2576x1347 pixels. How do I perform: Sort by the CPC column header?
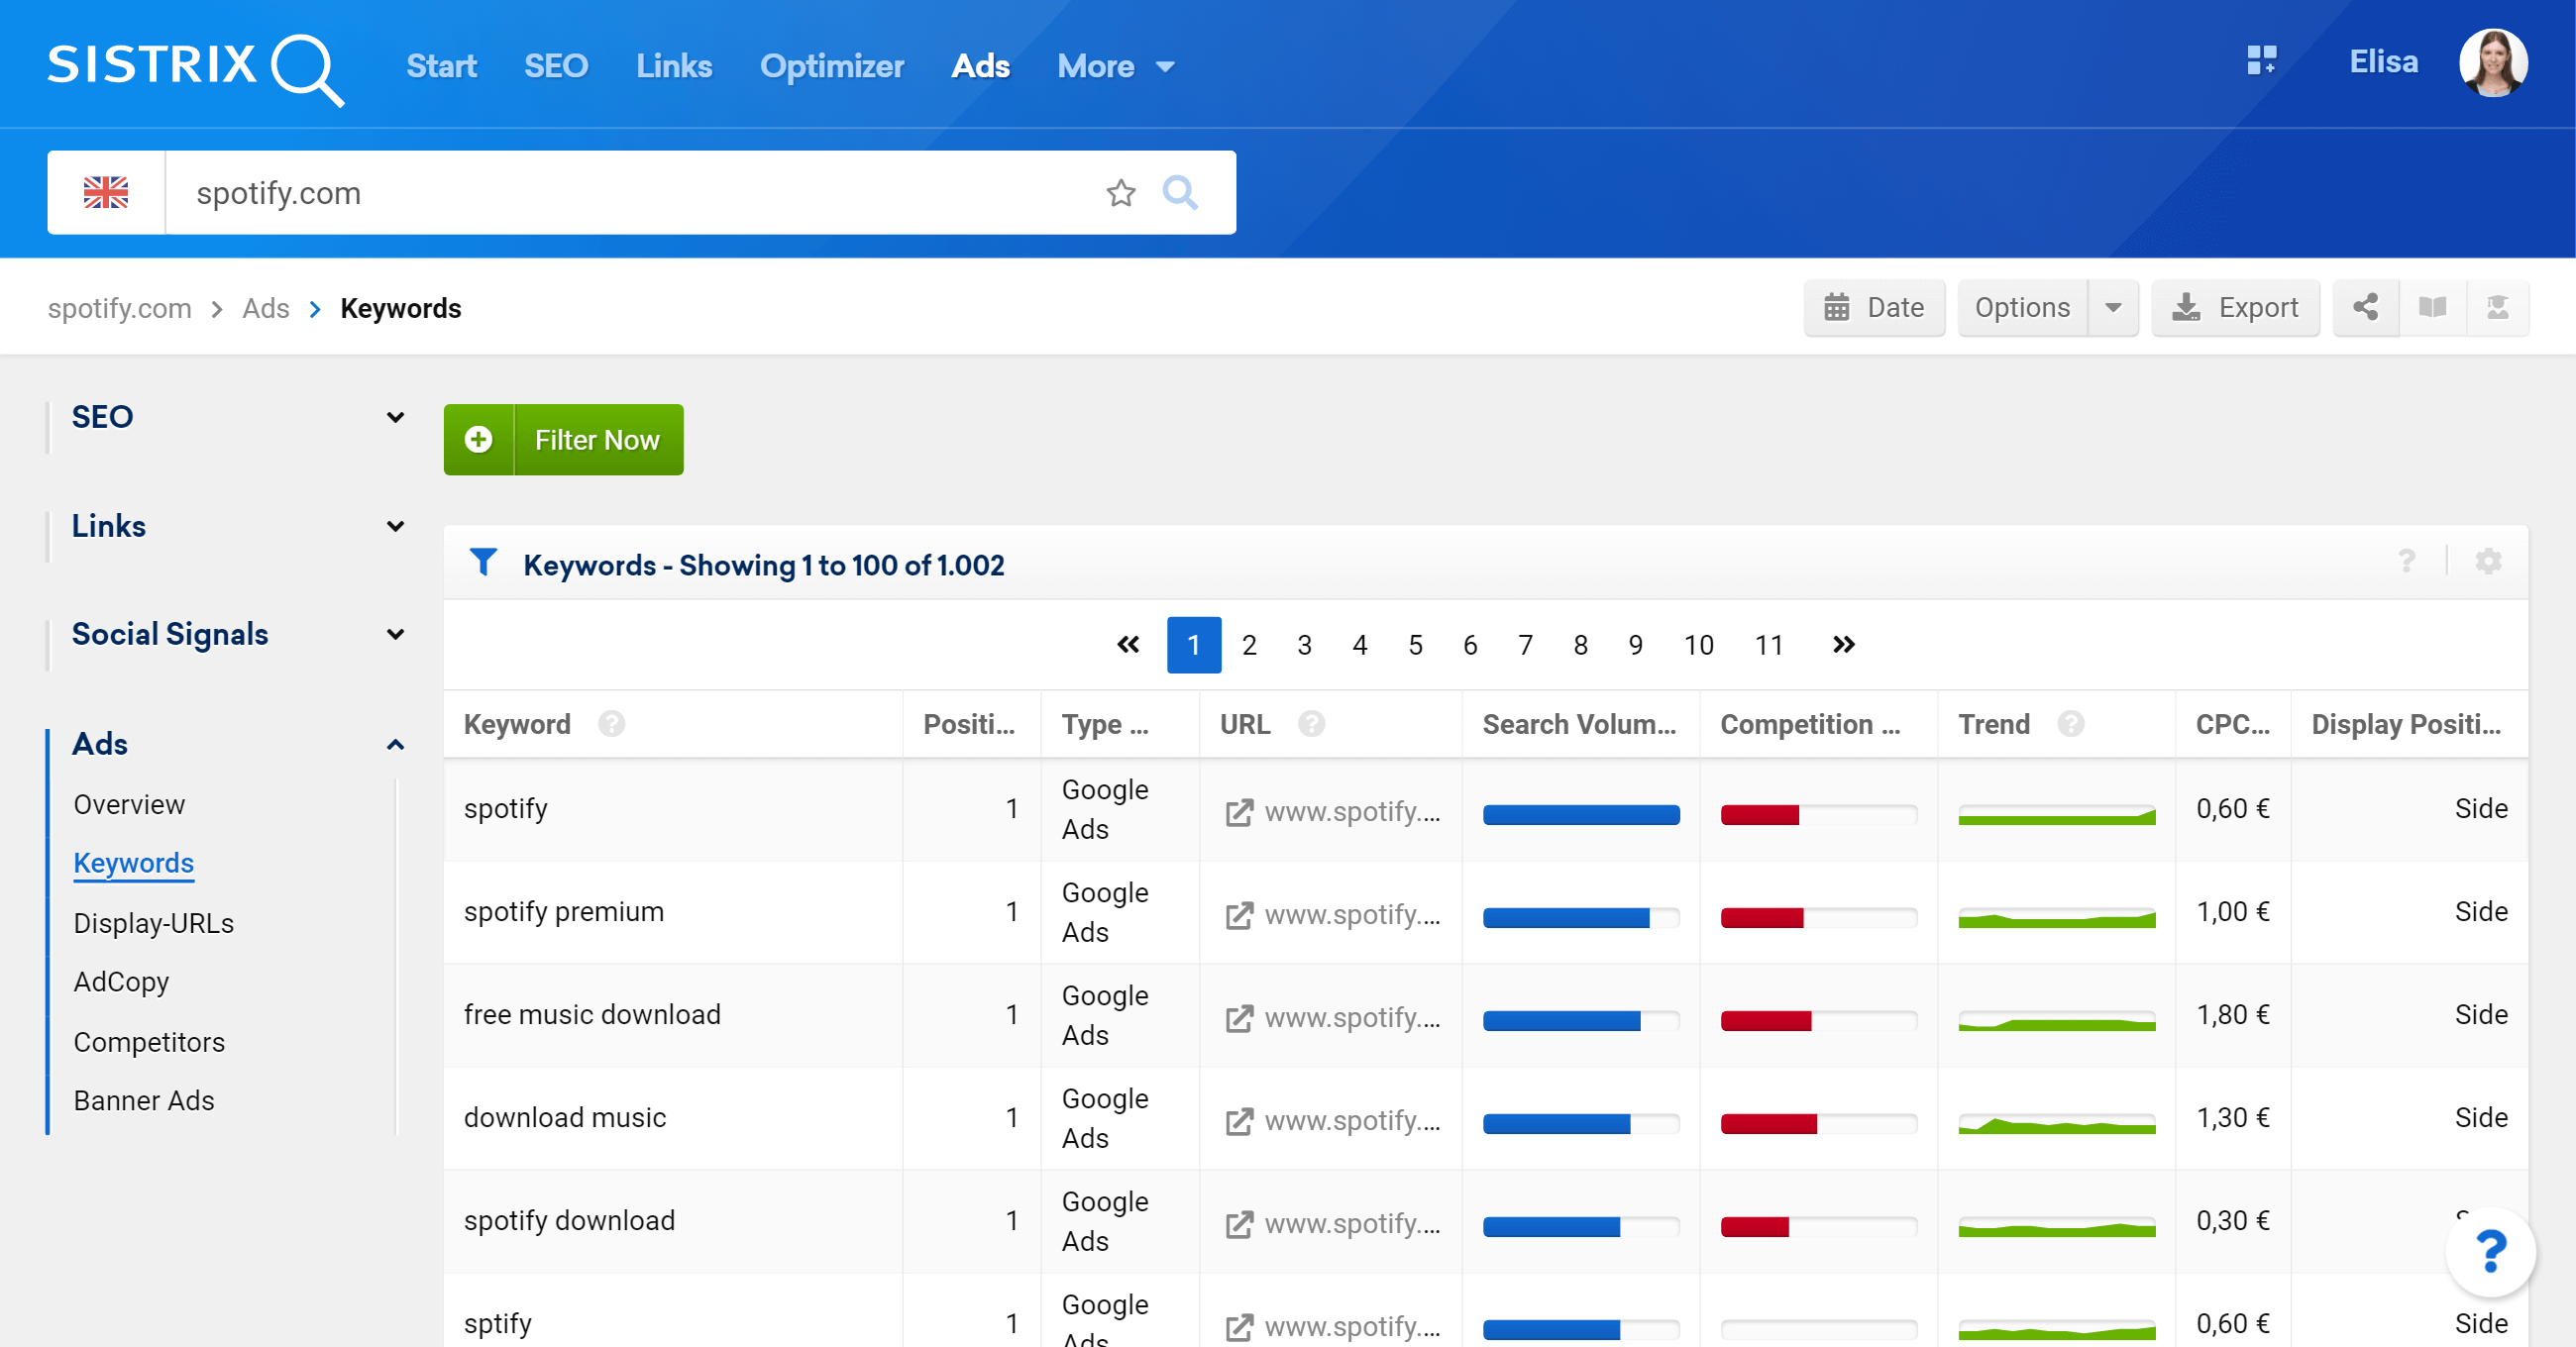click(2232, 723)
